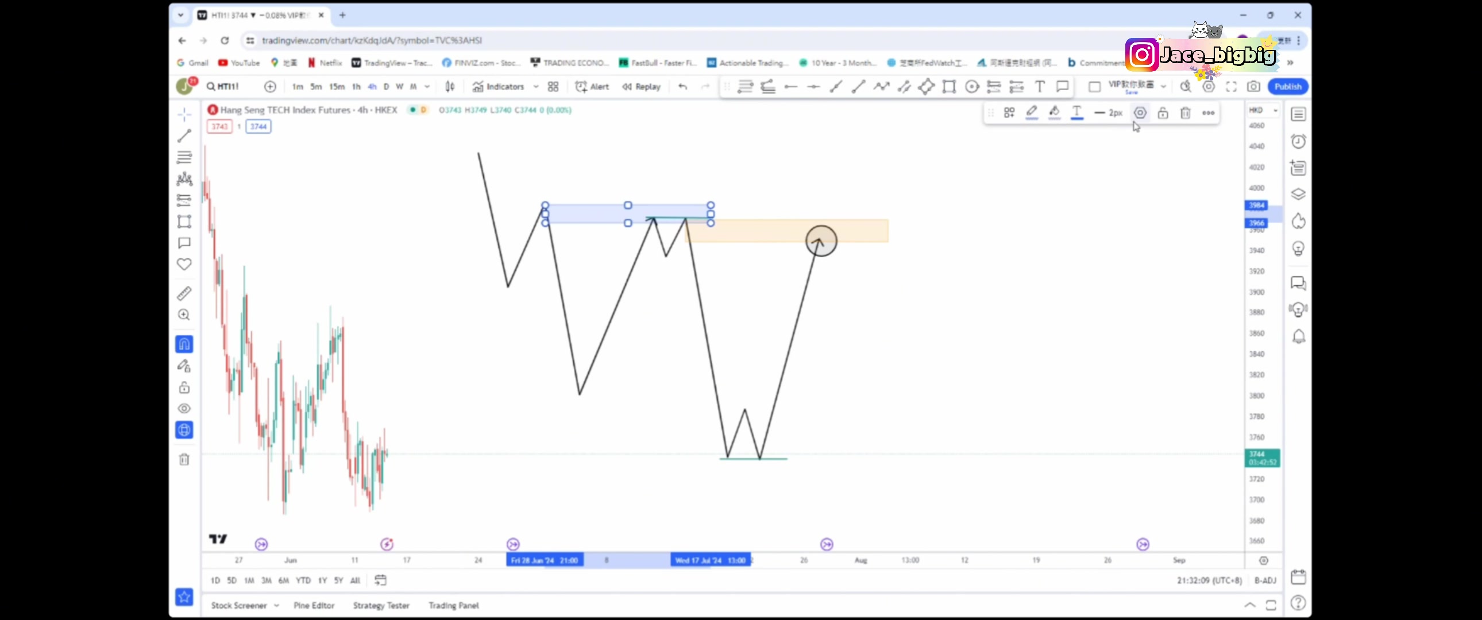
Task: Select the circle tool in favorites toolbar
Action: point(972,86)
